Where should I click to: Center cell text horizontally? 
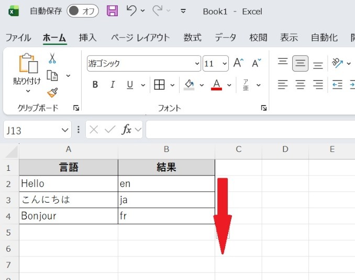pyautogui.click(x=300, y=85)
